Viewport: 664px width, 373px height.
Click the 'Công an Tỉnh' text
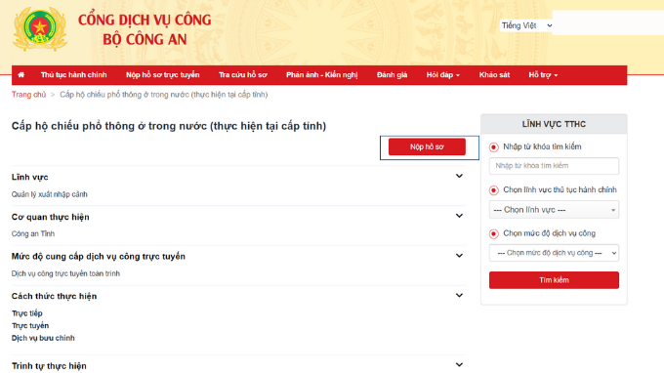33,233
